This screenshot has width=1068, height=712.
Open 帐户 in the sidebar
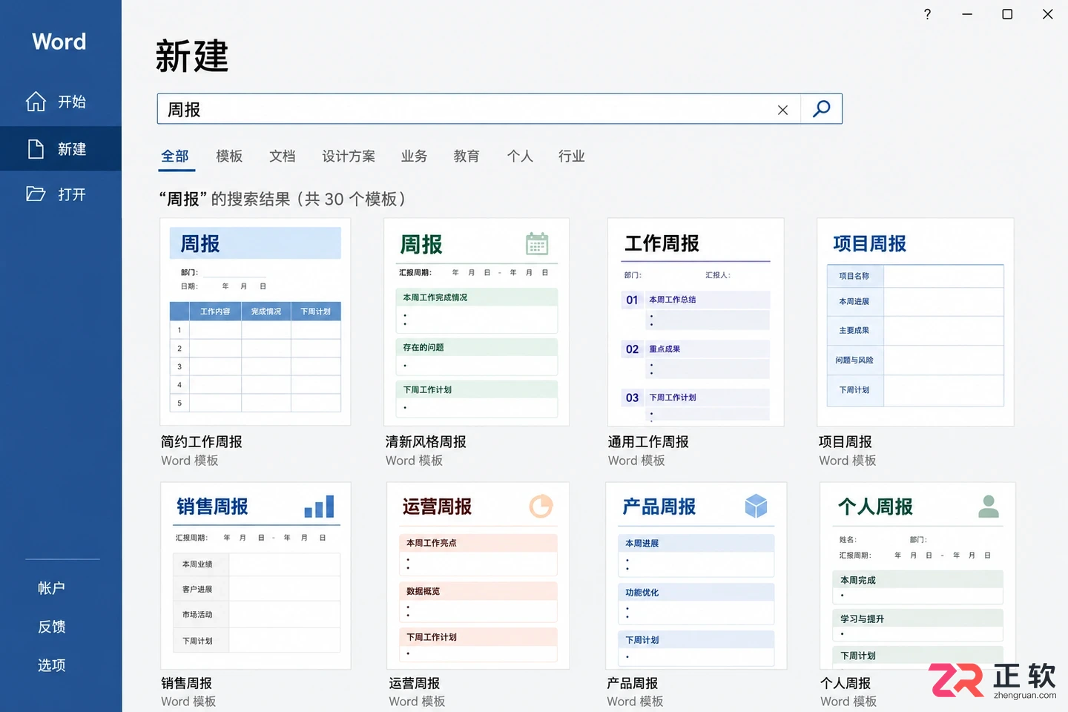coord(51,588)
